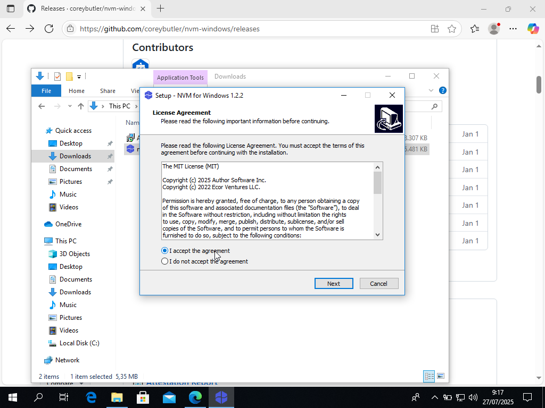Image resolution: width=545 pixels, height=408 pixels.
Task: Click the details view button in status bar
Action: (x=429, y=377)
